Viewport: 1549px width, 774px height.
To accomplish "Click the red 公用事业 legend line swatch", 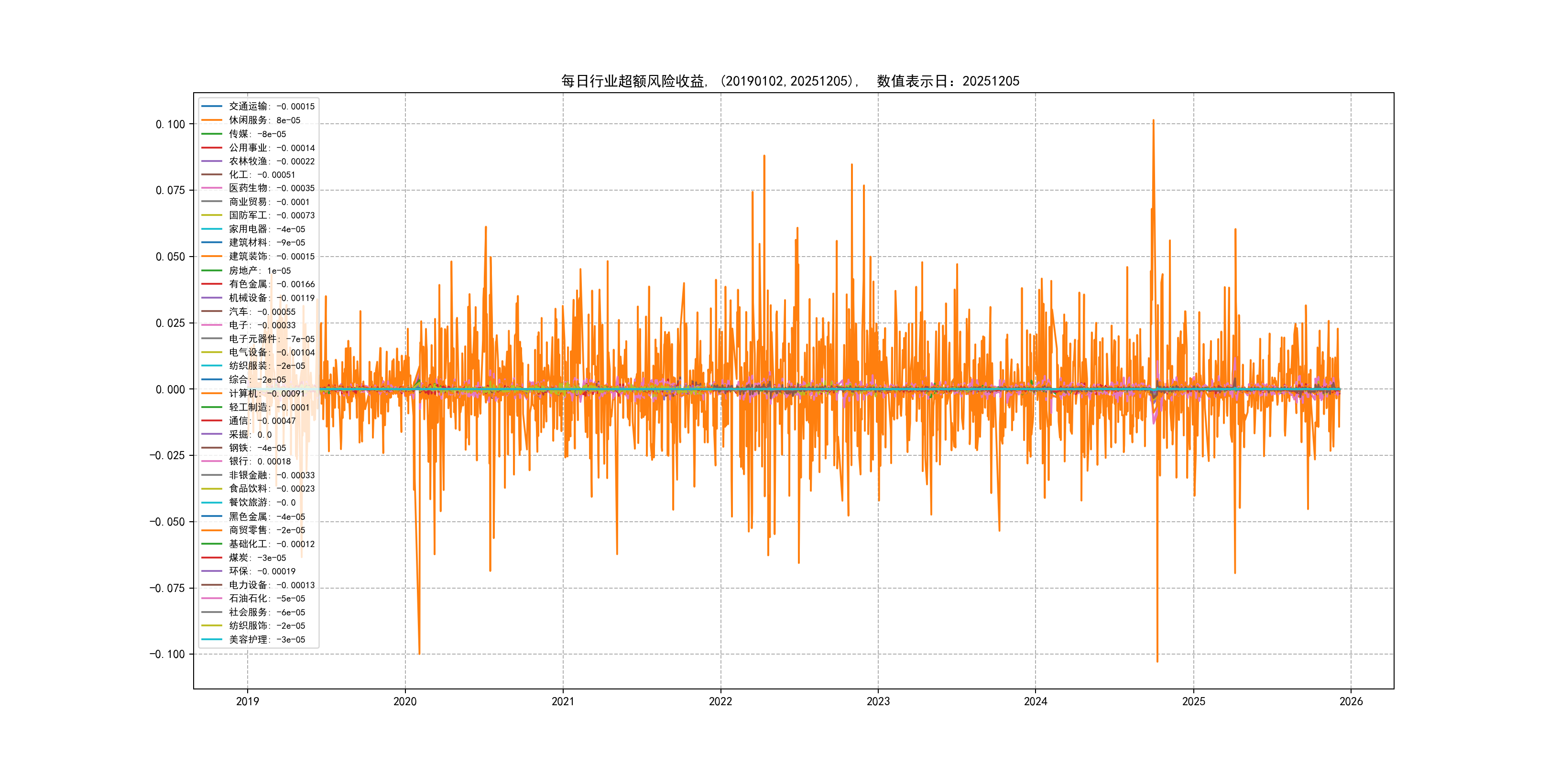I will tap(212, 148).
